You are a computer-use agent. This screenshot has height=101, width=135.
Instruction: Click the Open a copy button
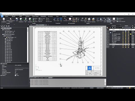point(42,19)
